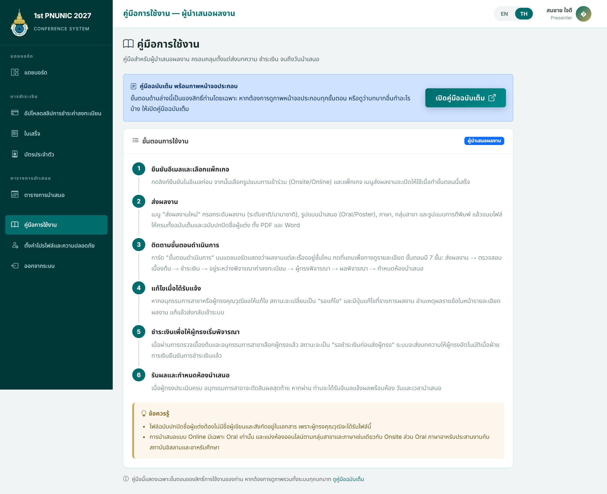Image resolution: width=607 pixels, height=494 pixels.
Task: Open ตั้งค่าโปรไฟล์และความปลอดภัย
Action: click(x=56, y=246)
